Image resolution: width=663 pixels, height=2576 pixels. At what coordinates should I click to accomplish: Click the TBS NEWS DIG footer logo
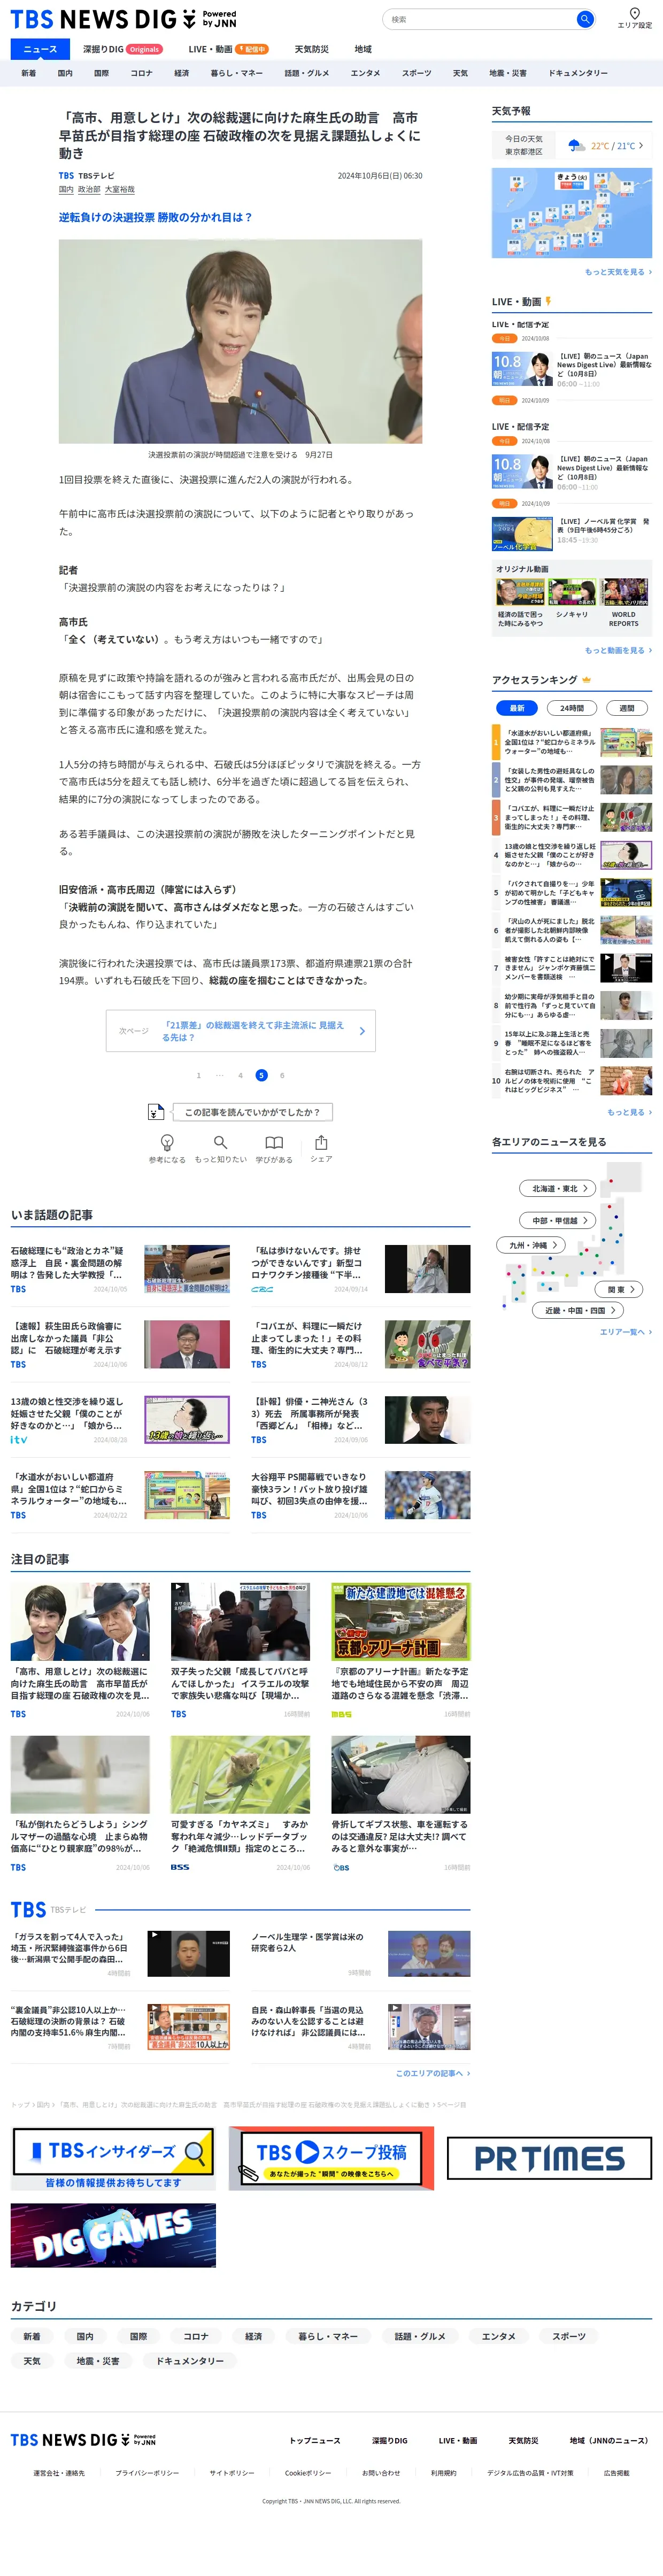[84, 2440]
